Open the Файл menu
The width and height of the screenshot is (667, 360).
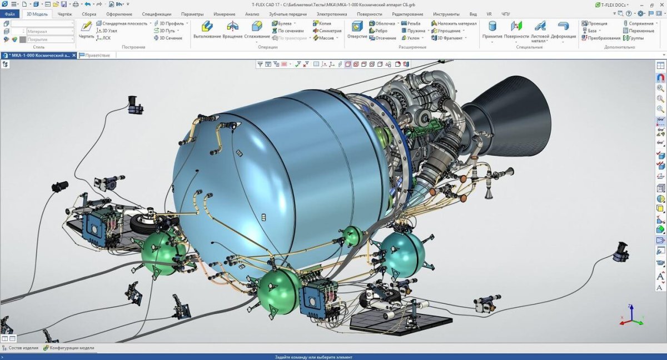(x=9, y=16)
